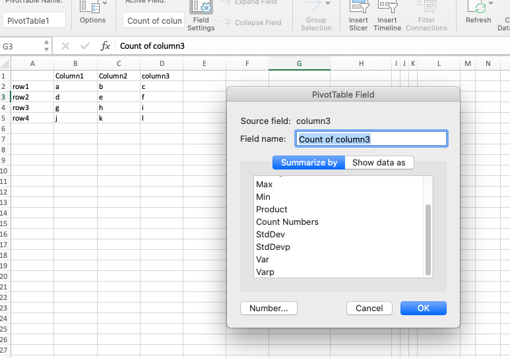The image size is (510, 358).
Task: Select column D header
Action: (x=162, y=63)
